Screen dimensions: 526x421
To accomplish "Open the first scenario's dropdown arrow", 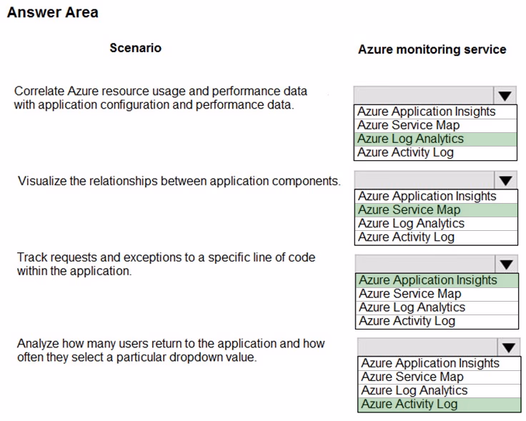I will coord(505,96).
